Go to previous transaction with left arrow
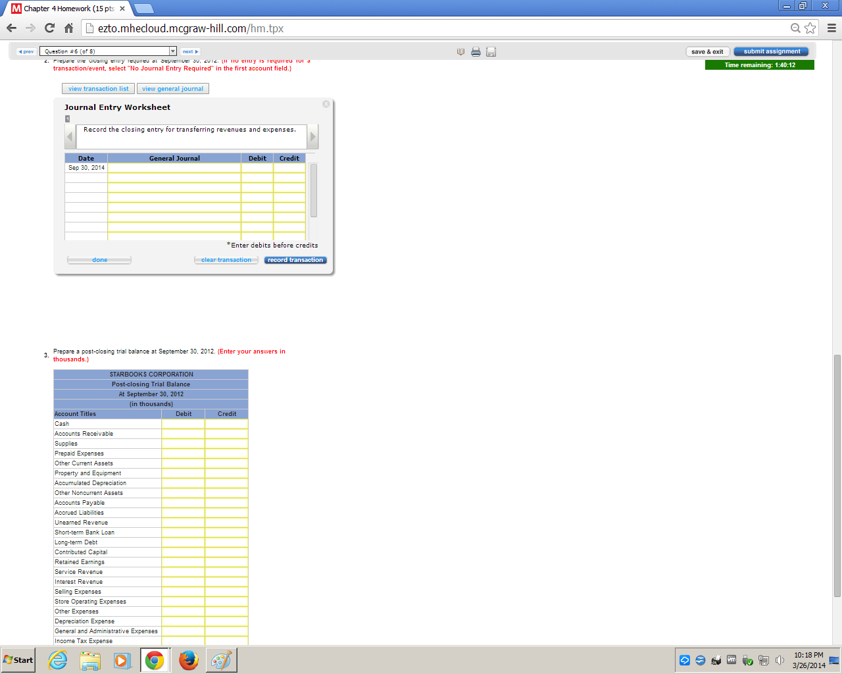 point(70,137)
